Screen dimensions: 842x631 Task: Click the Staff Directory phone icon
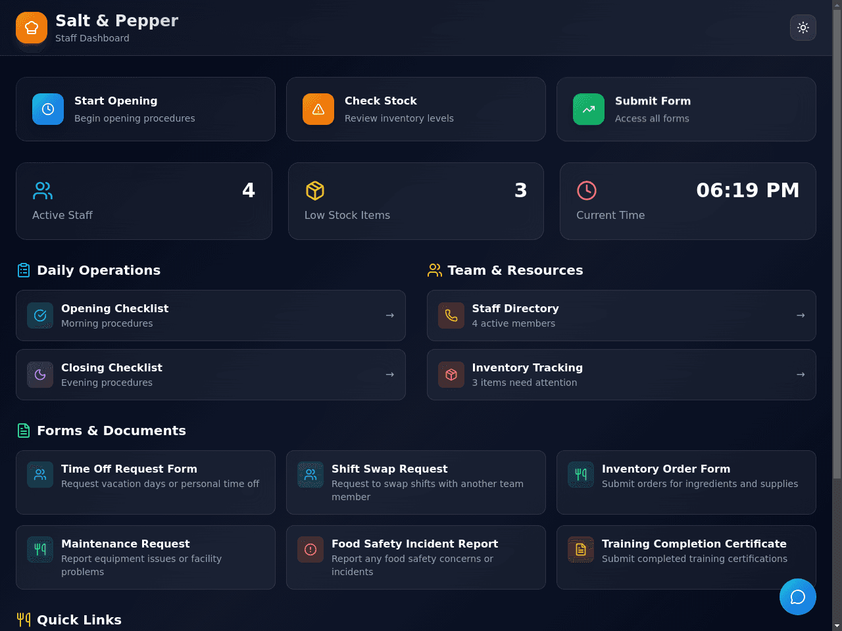[451, 315]
